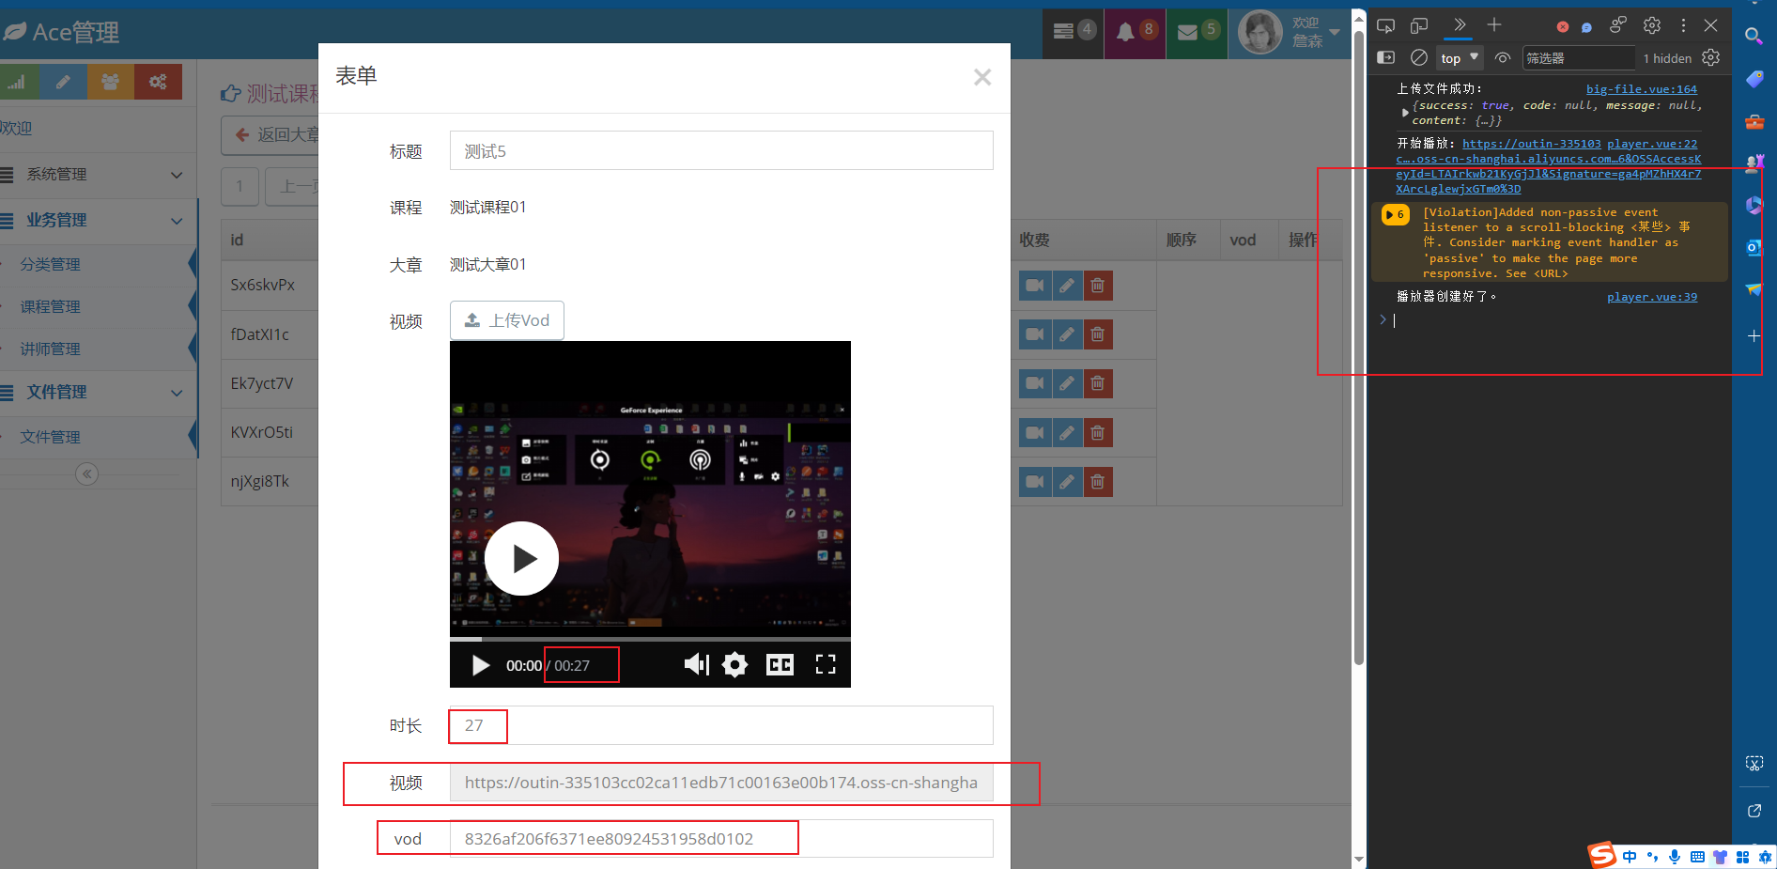Click the red gears shortcut icon
Image resolution: width=1777 pixels, height=869 pixels.
coord(157,82)
